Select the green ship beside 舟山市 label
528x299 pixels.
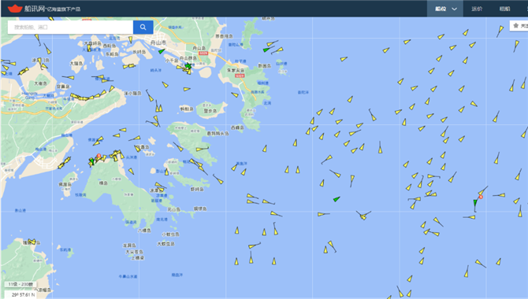[x=162, y=51]
